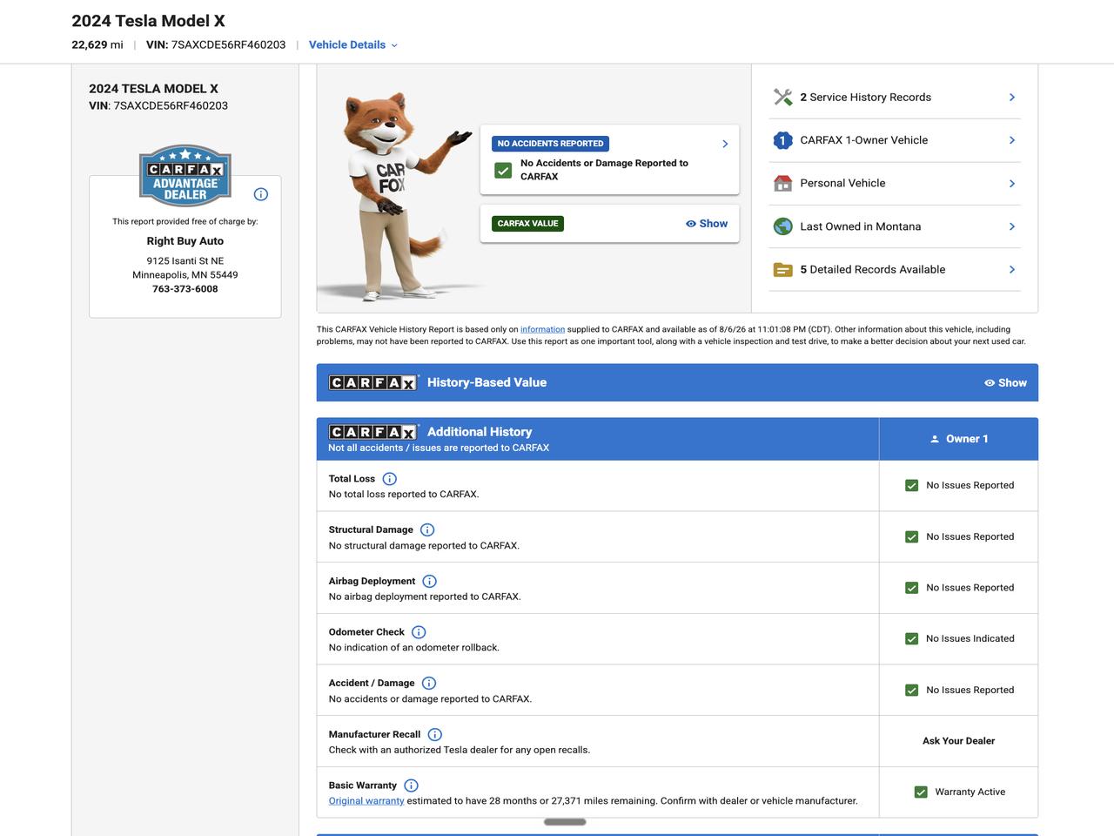Click the NO ACCIDENTS REPORTED badge

coord(551,144)
